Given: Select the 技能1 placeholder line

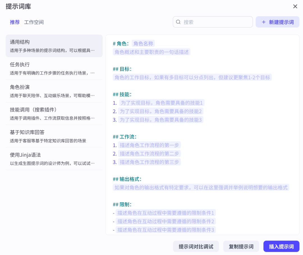Looking at the screenshot, I should coord(162,103).
